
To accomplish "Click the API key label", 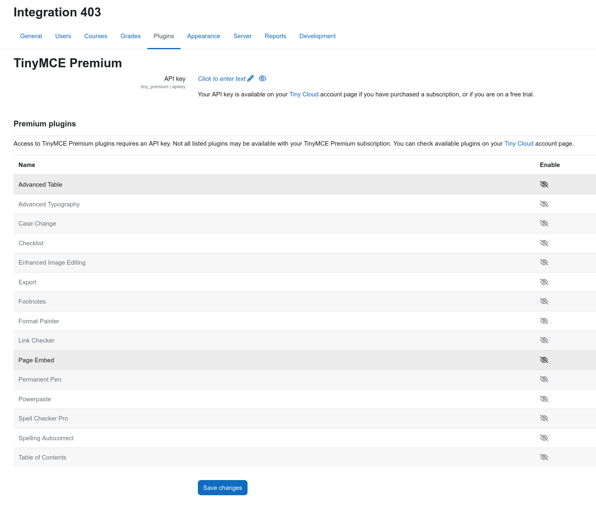I will (x=175, y=79).
